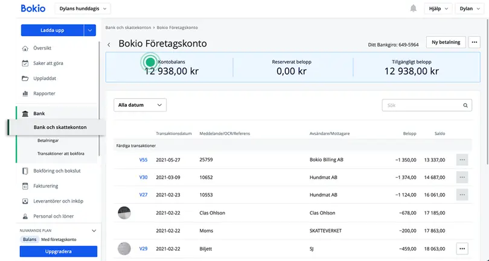Viewport: 489px width, 261px height.
Task: Click Bank och skattekonton breadcrumb link
Action: [128, 27]
